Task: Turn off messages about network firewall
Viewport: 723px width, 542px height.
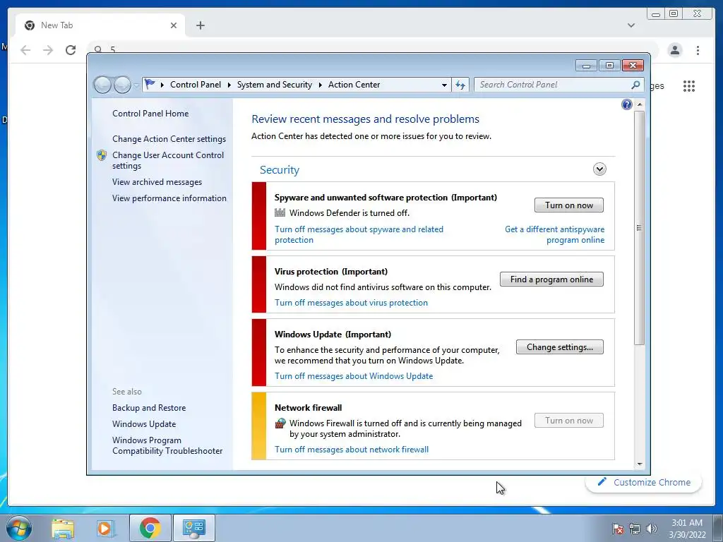Action: click(352, 450)
